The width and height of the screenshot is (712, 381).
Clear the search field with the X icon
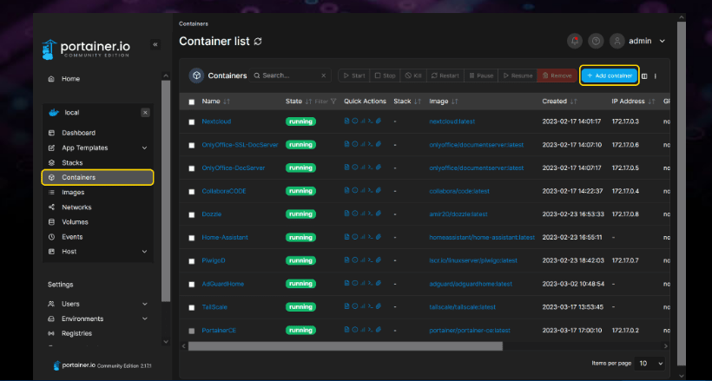[x=323, y=76]
